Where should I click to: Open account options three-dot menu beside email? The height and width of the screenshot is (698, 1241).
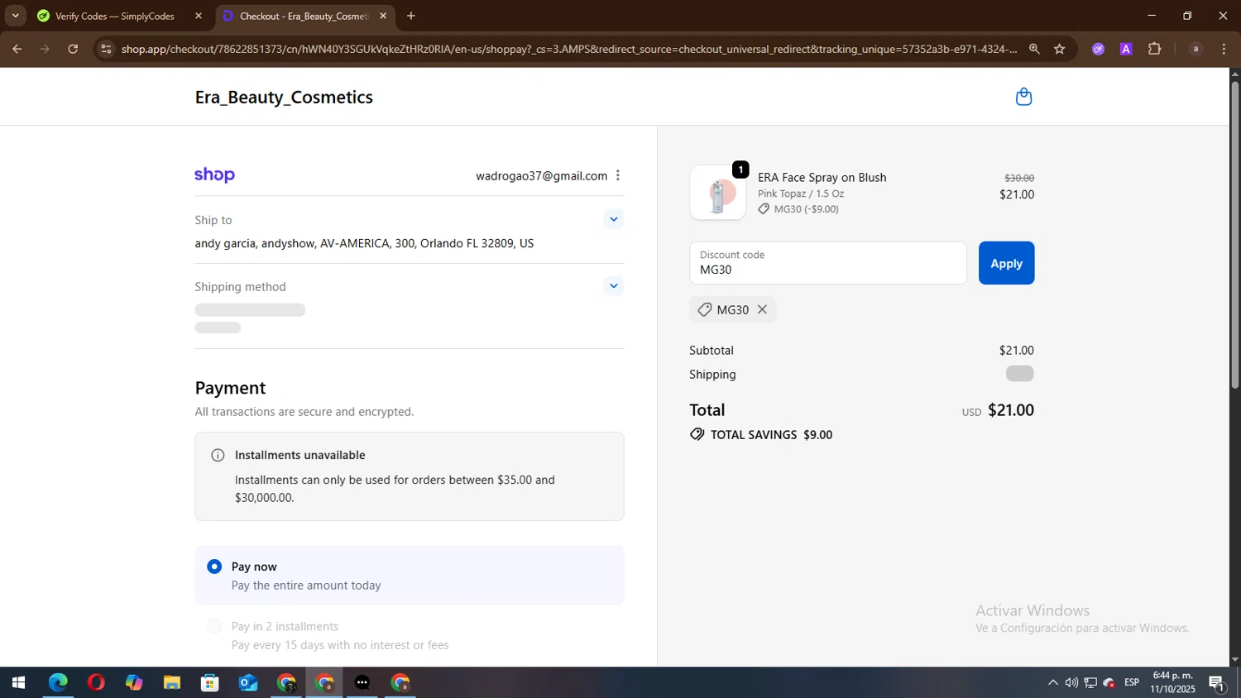618,175
